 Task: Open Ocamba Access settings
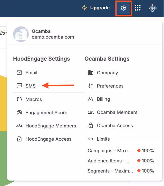pos(115,126)
